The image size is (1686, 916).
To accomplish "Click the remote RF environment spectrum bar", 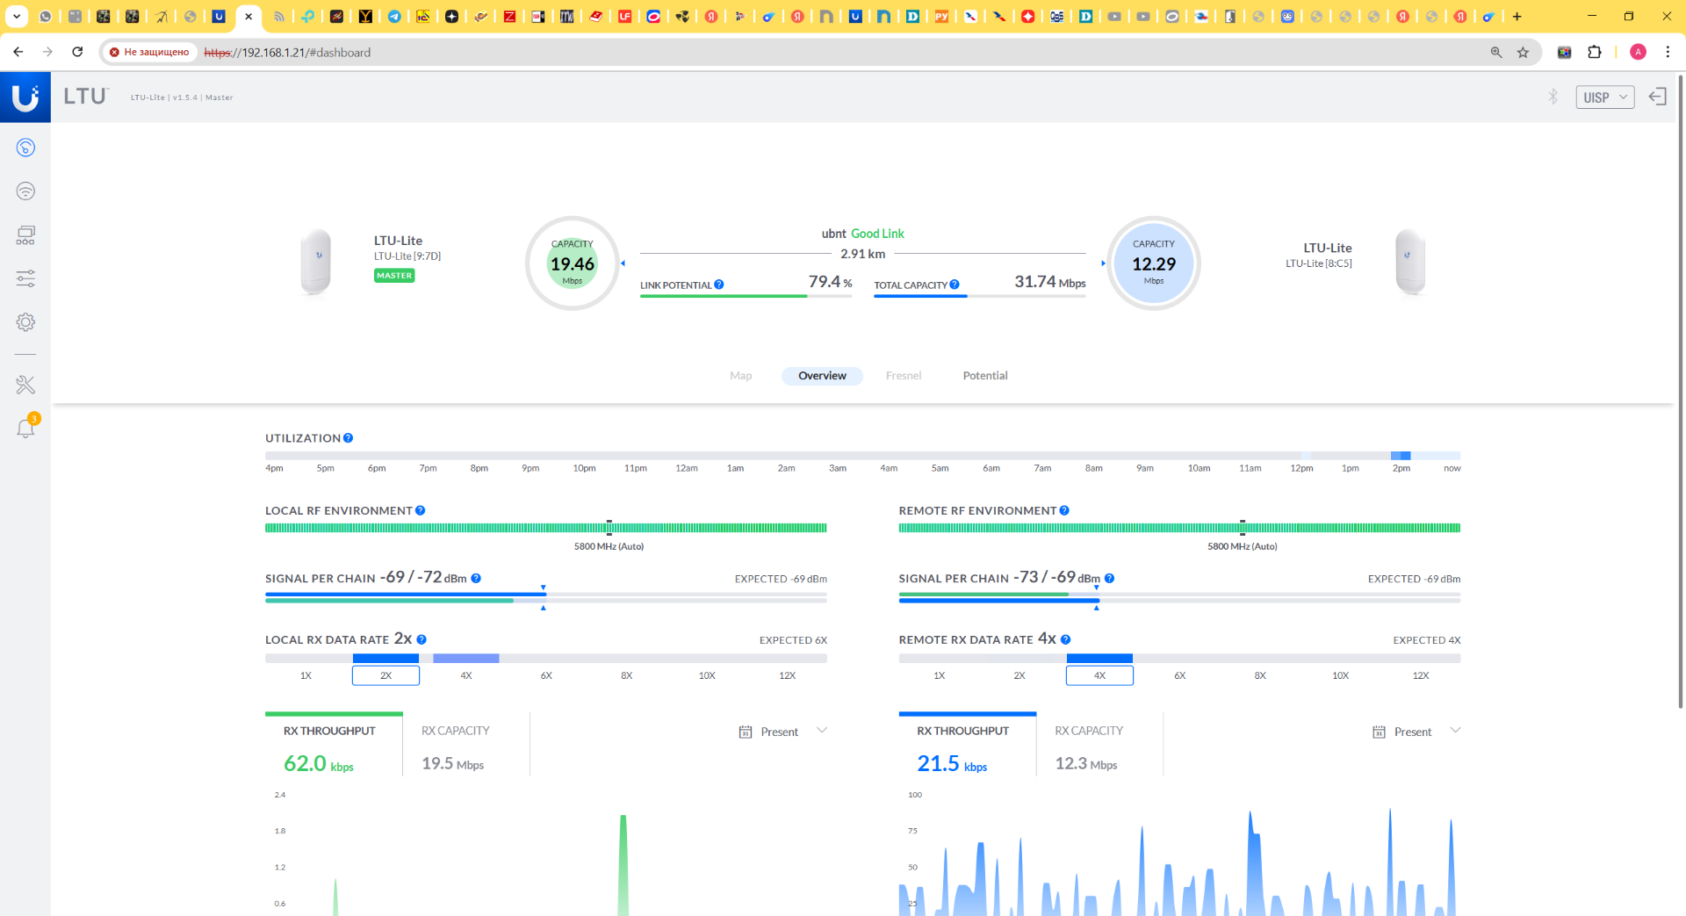I will (1179, 528).
